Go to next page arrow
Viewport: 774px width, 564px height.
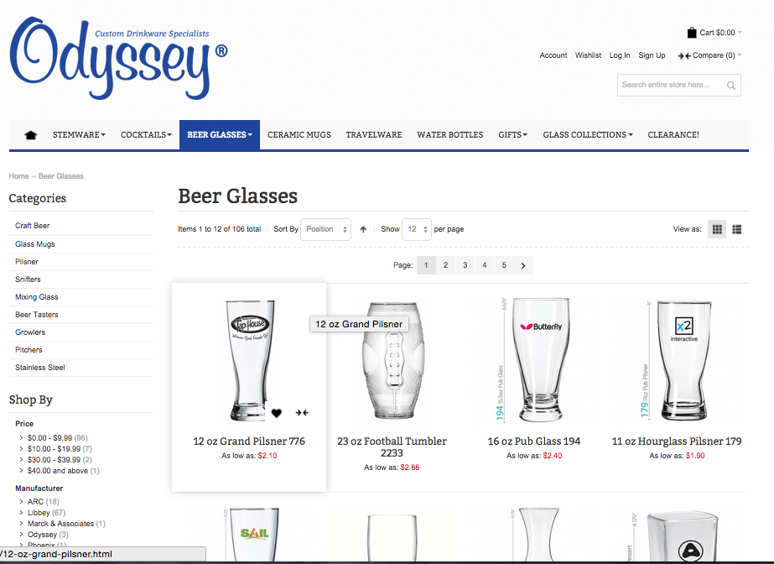pos(523,265)
